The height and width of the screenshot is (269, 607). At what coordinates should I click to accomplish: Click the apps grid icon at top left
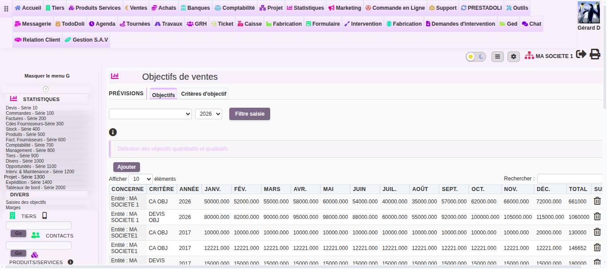[x=6, y=8]
